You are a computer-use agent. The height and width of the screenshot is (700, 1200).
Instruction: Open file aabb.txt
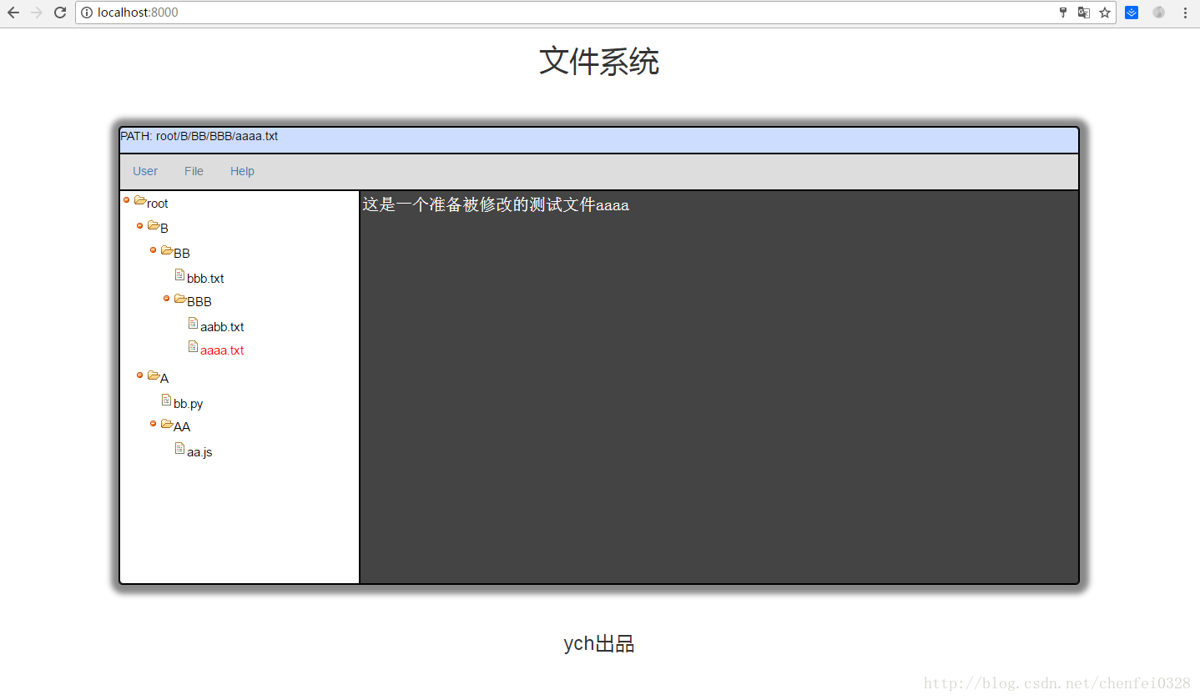click(222, 327)
